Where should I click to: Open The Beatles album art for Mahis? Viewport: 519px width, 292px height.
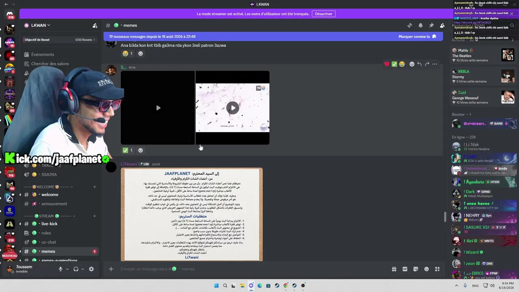coord(508,55)
